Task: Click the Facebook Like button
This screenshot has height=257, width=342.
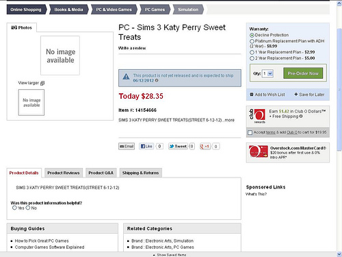Action: pyautogui.click(x=146, y=146)
